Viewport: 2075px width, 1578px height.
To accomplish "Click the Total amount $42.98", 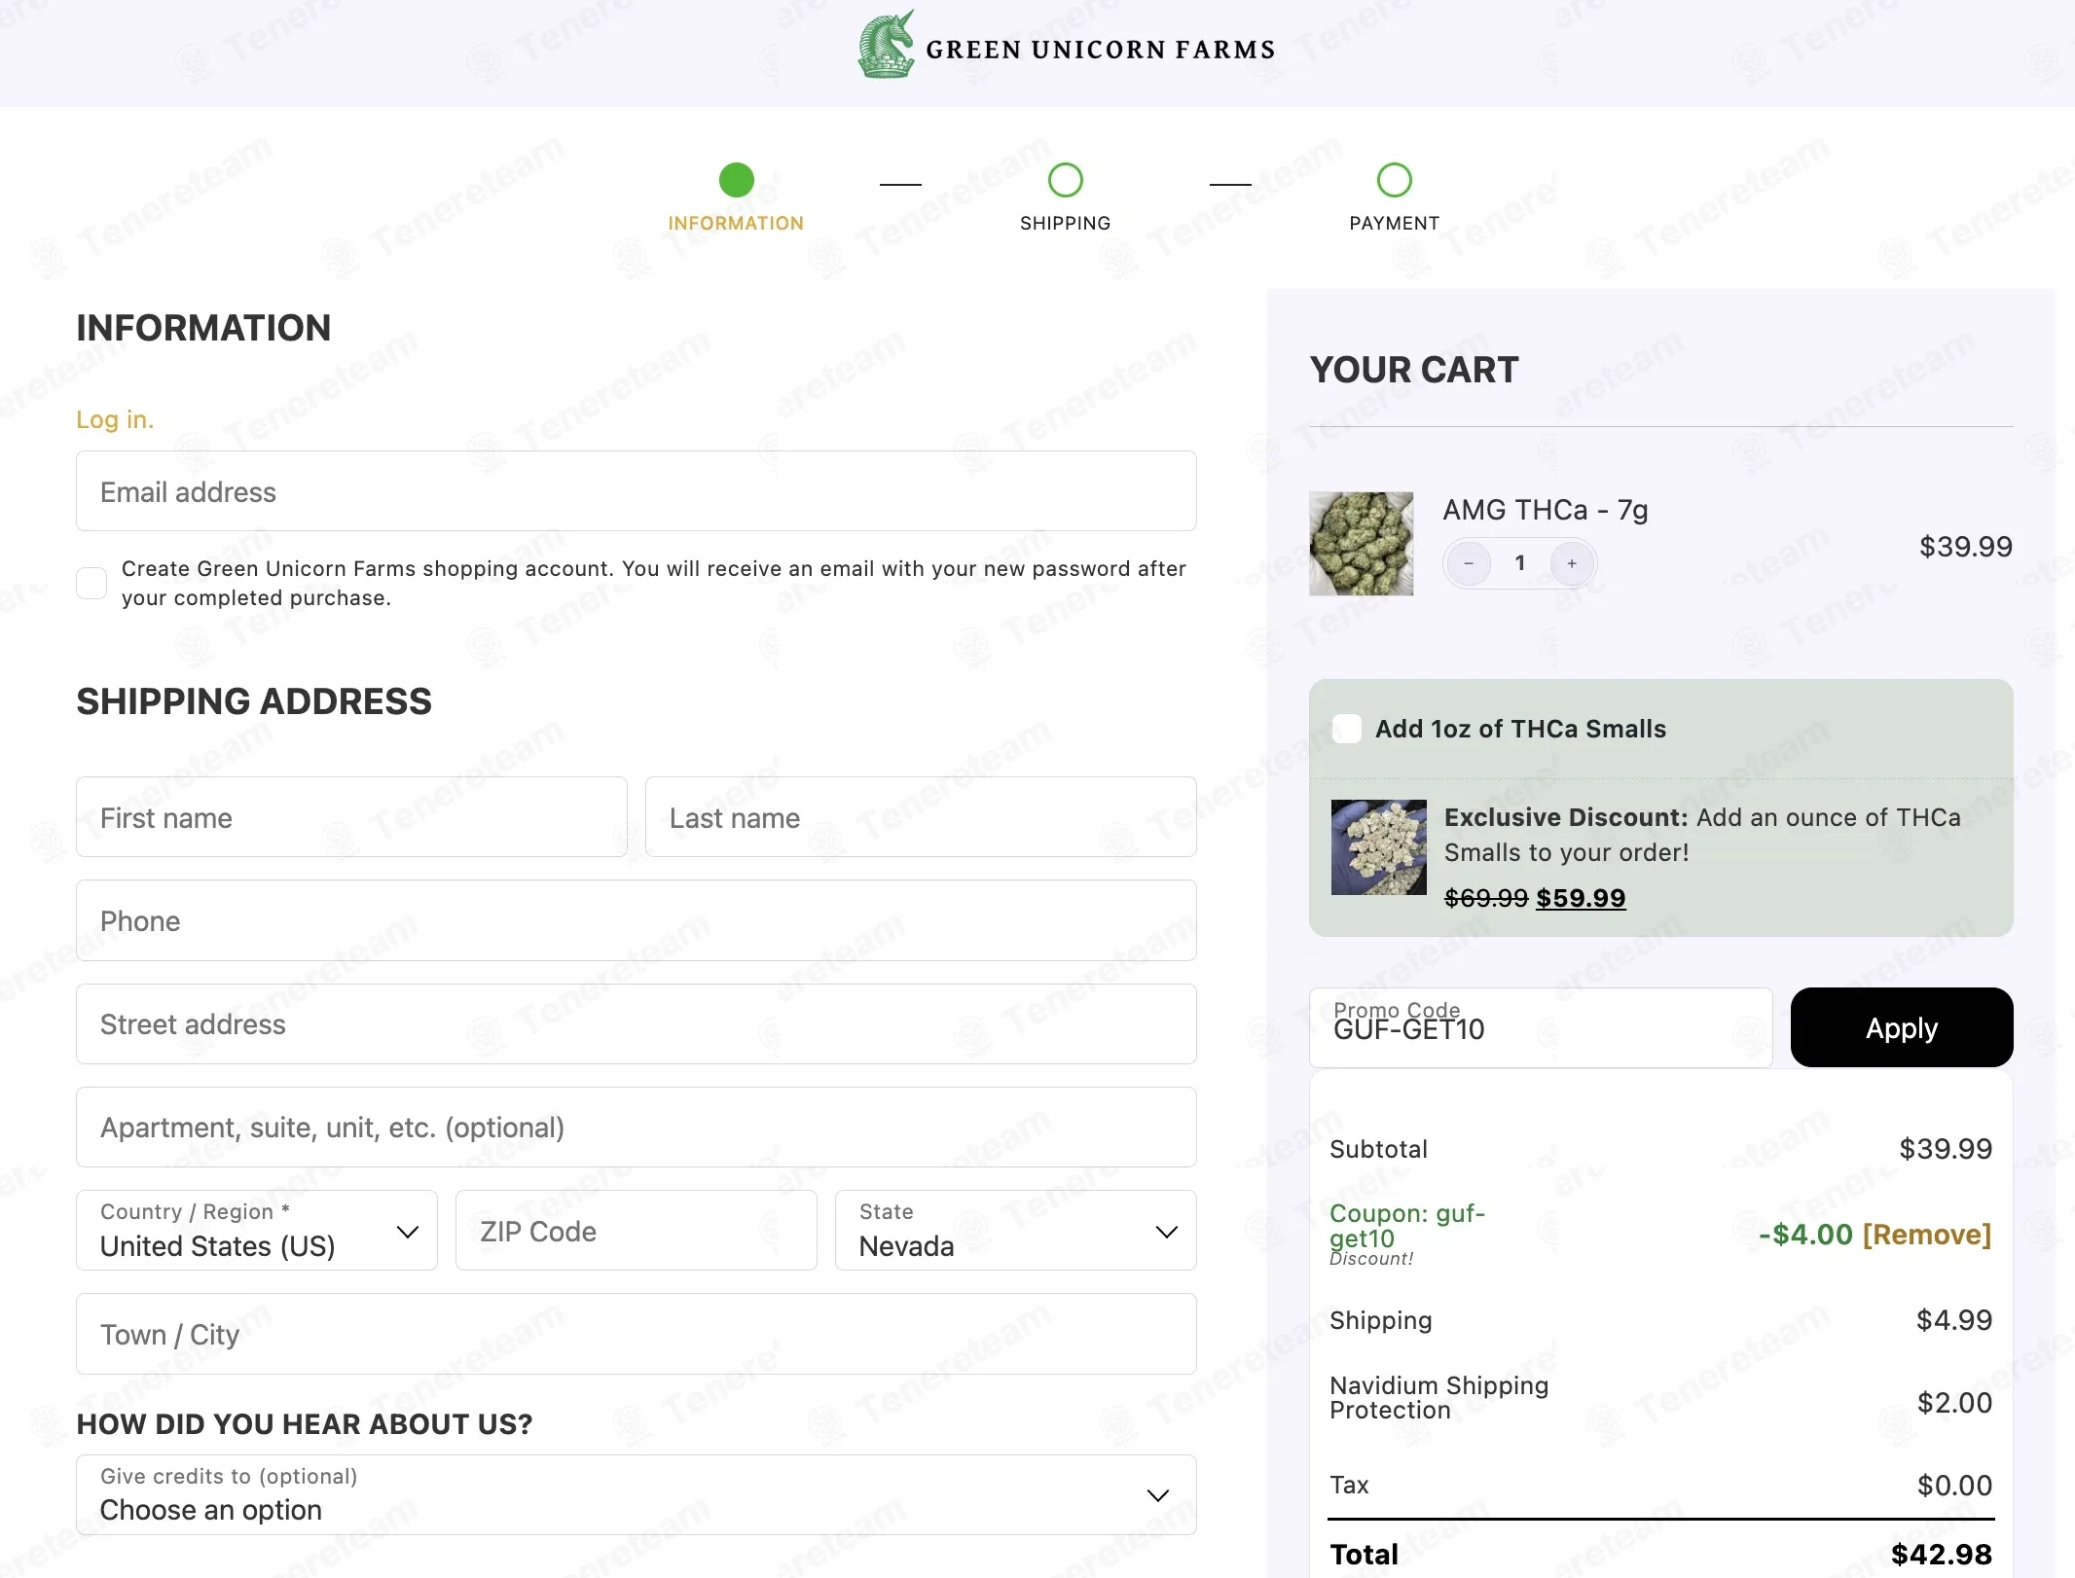I will click(x=1941, y=1554).
